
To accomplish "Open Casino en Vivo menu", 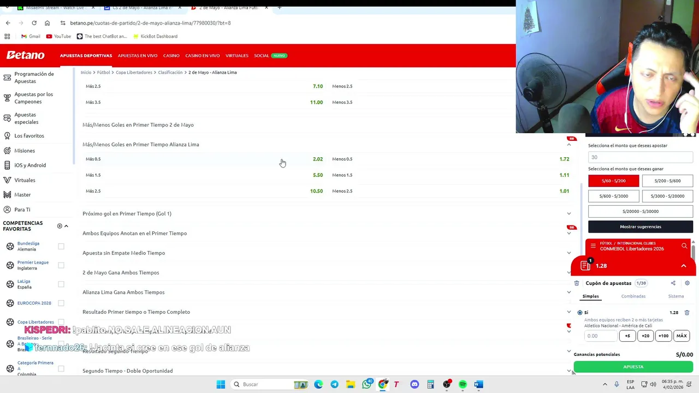I will [202, 56].
